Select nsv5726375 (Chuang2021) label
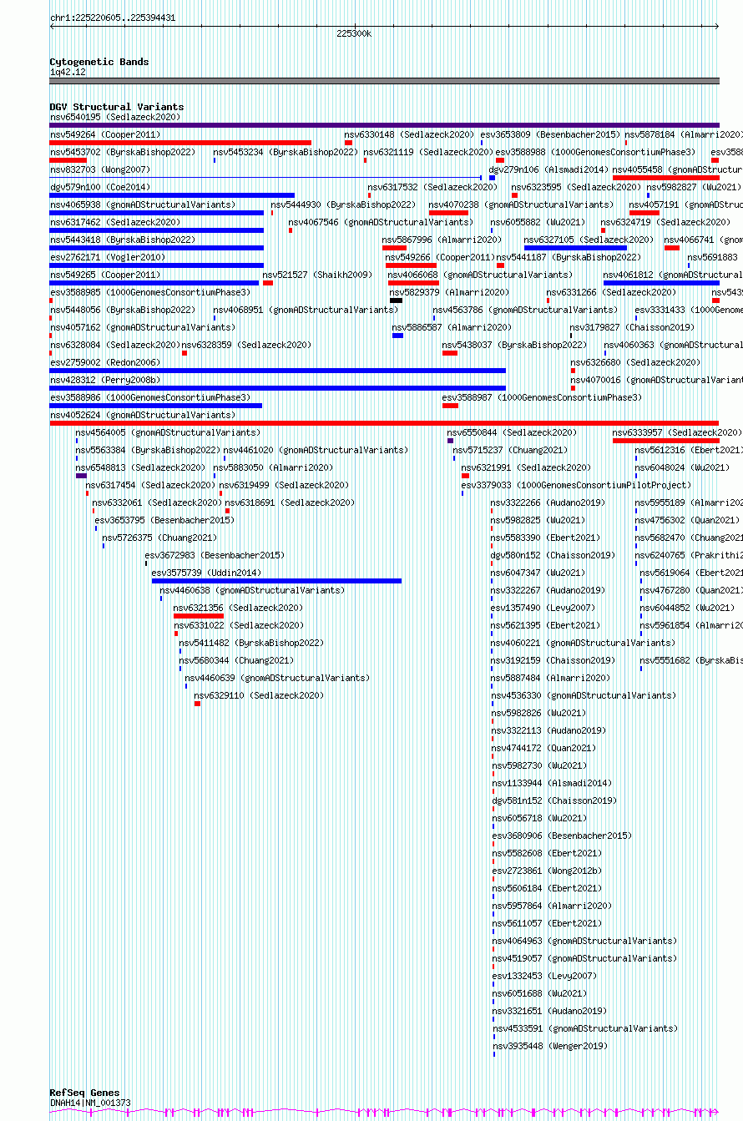743x1121 pixels. click(x=159, y=538)
